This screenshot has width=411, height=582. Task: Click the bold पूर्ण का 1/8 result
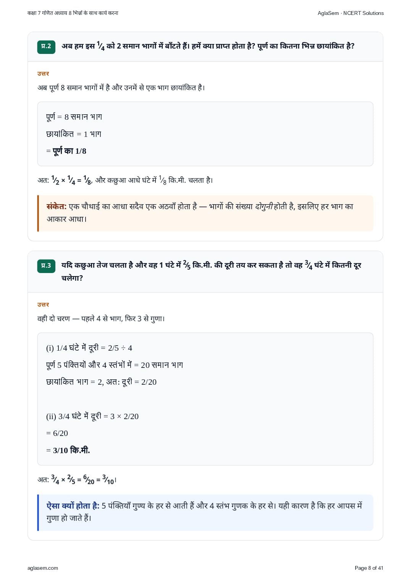[x=70, y=151]
